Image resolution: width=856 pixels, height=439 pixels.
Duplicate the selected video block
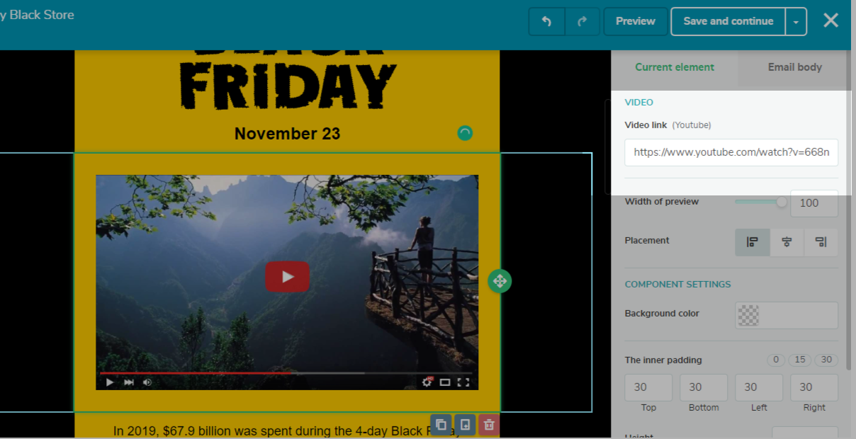pyautogui.click(x=441, y=425)
